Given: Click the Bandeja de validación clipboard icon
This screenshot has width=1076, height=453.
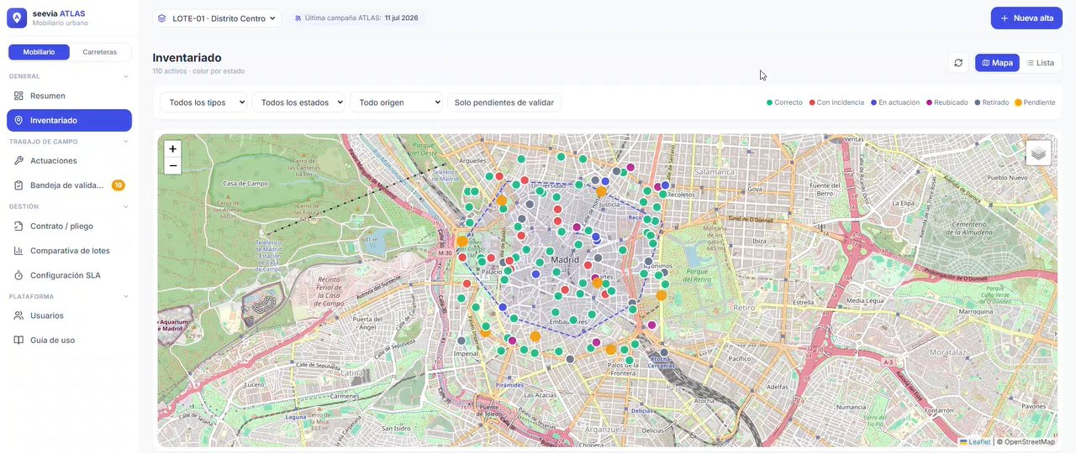Looking at the screenshot, I should tap(18, 185).
